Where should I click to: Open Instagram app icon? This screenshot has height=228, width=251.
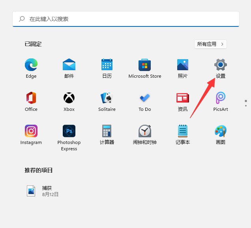click(31, 131)
